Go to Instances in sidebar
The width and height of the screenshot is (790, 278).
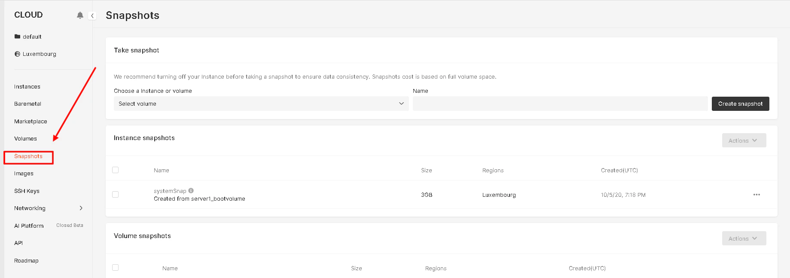tap(27, 86)
